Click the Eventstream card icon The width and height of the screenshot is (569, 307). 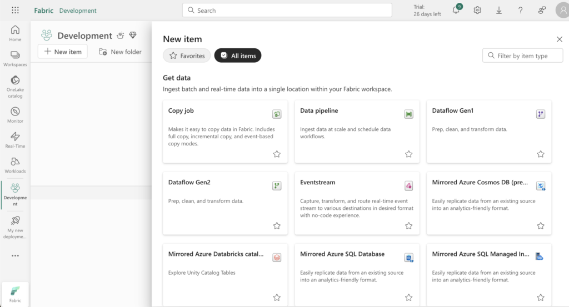click(408, 186)
